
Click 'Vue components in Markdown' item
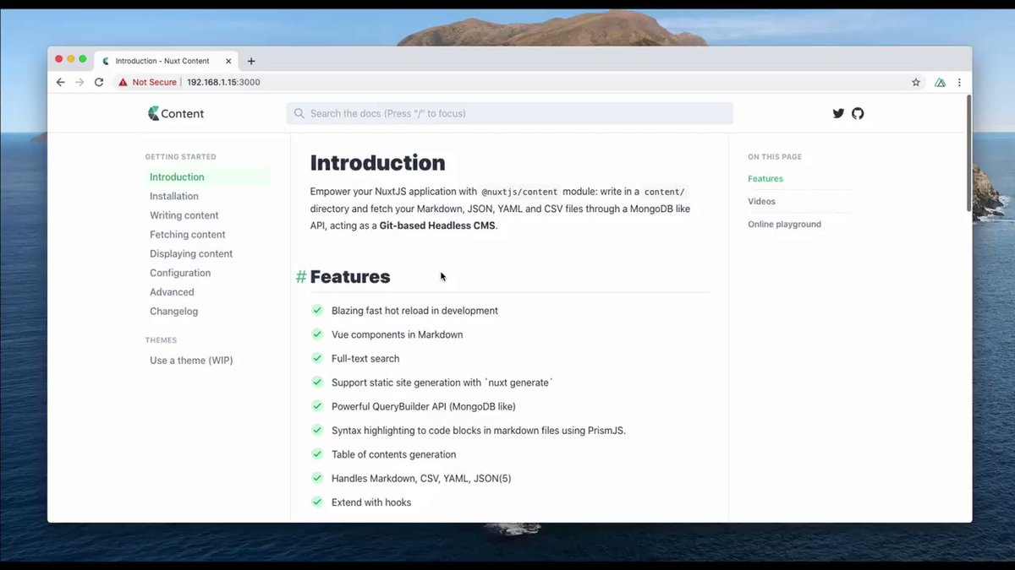click(x=398, y=334)
